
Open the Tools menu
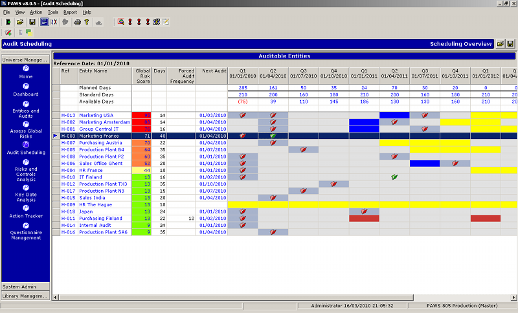(52, 12)
